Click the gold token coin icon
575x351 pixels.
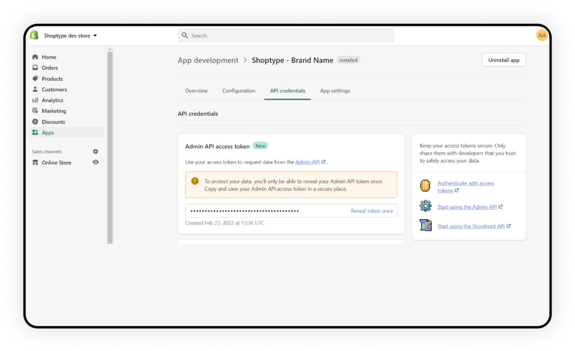click(425, 186)
